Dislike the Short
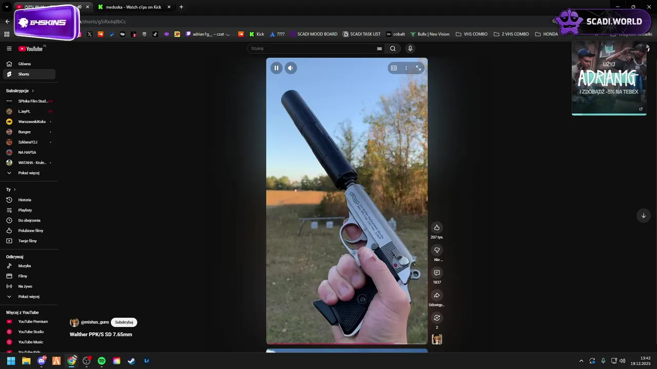This screenshot has width=657, height=369. 437,250
